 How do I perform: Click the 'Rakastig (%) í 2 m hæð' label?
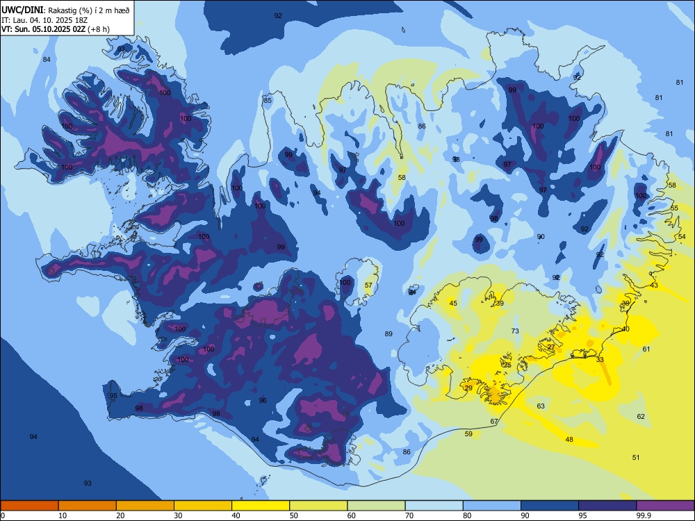click(89, 10)
